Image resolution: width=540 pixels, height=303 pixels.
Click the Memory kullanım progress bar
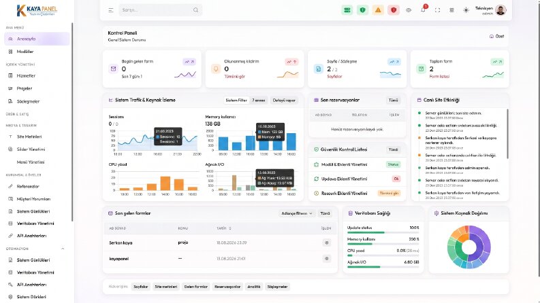[383, 244]
